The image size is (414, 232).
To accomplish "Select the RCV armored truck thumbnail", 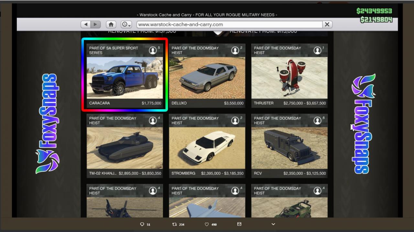I will tap(289, 148).
